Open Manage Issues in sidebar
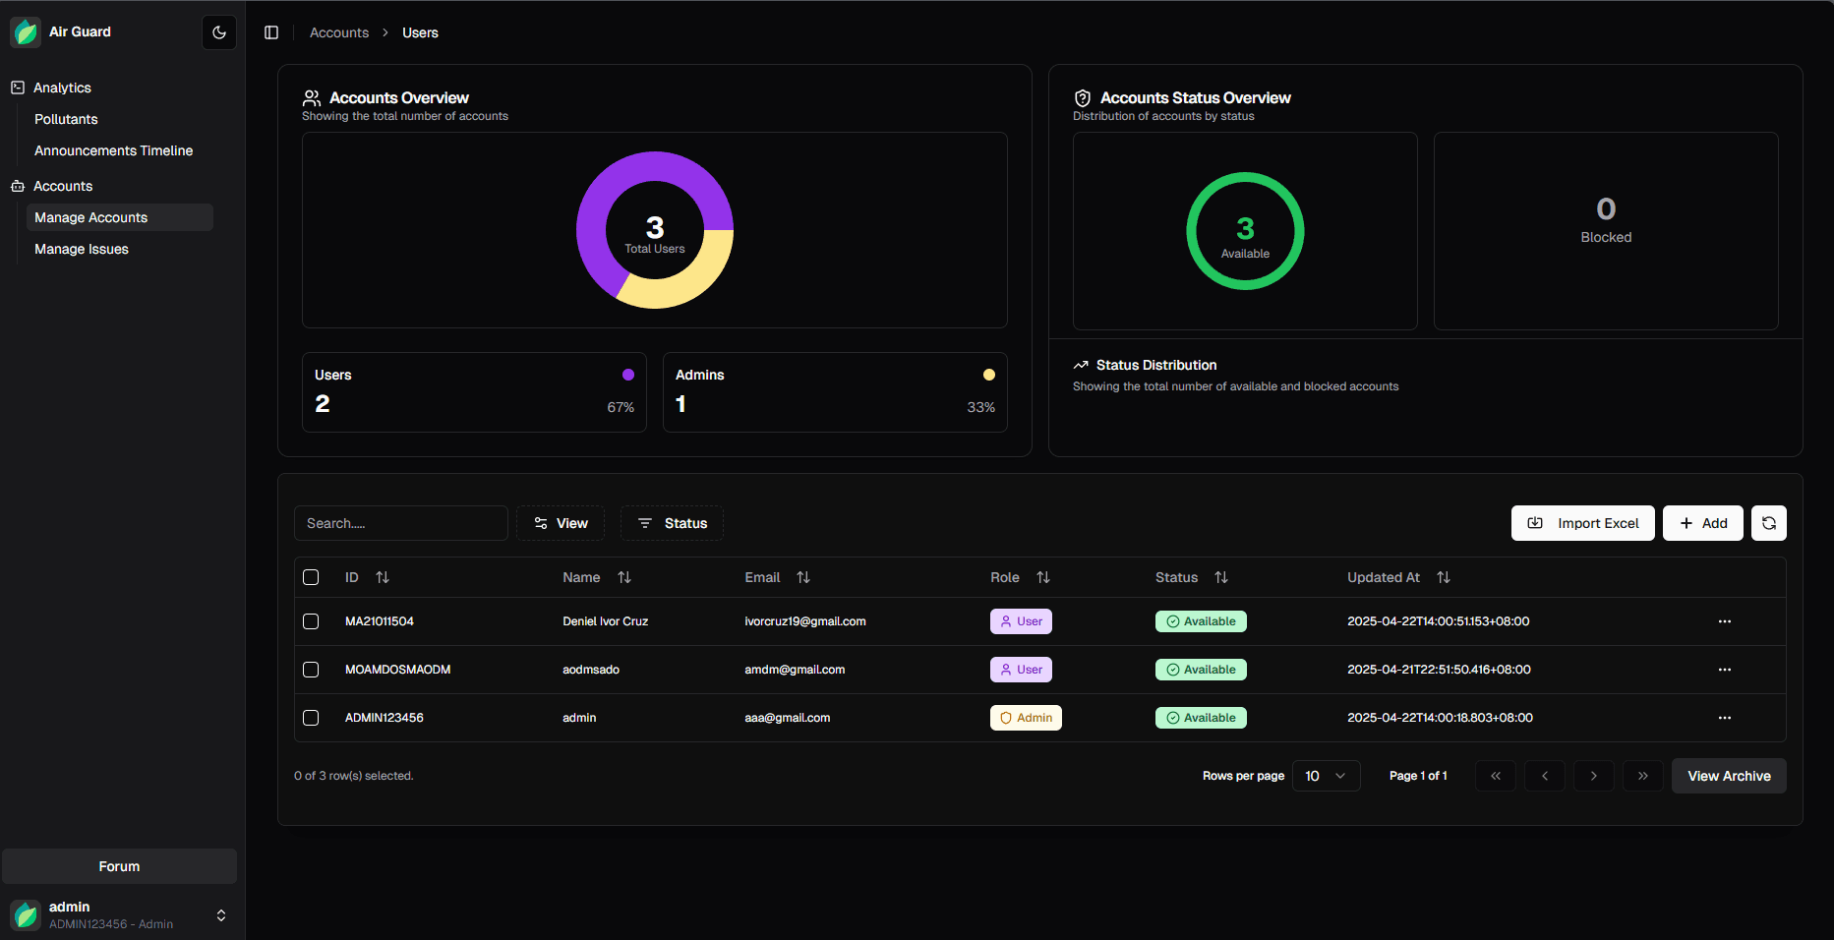The width and height of the screenshot is (1834, 940). click(82, 249)
